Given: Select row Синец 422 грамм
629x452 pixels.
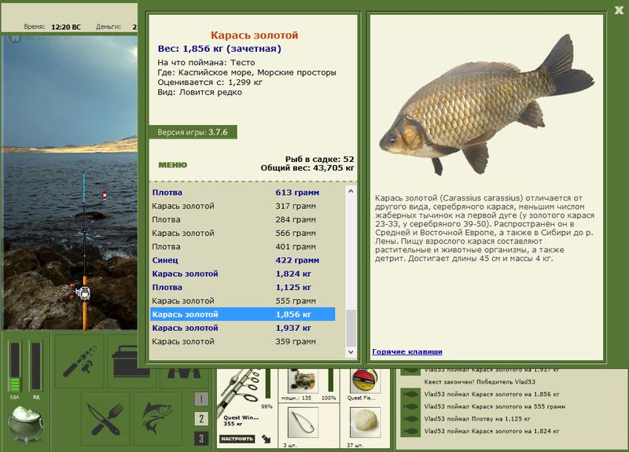Looking at the screenshot, I should pyautogui.click(x=242, y=260).
